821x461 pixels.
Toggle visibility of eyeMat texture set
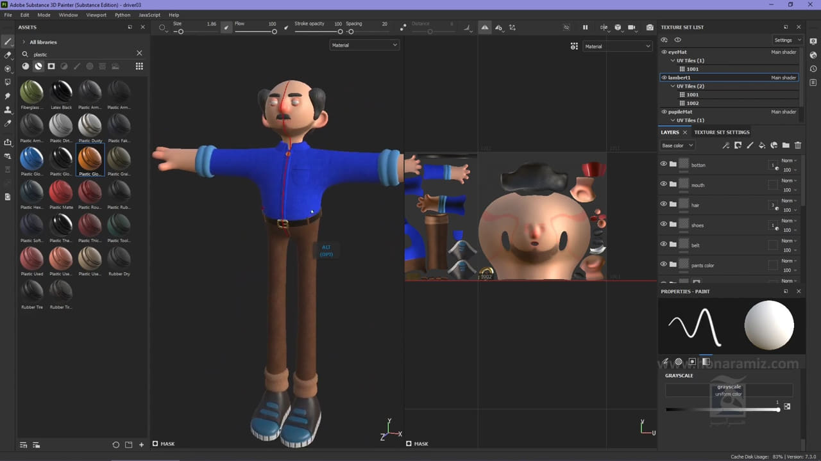[664, 52]
